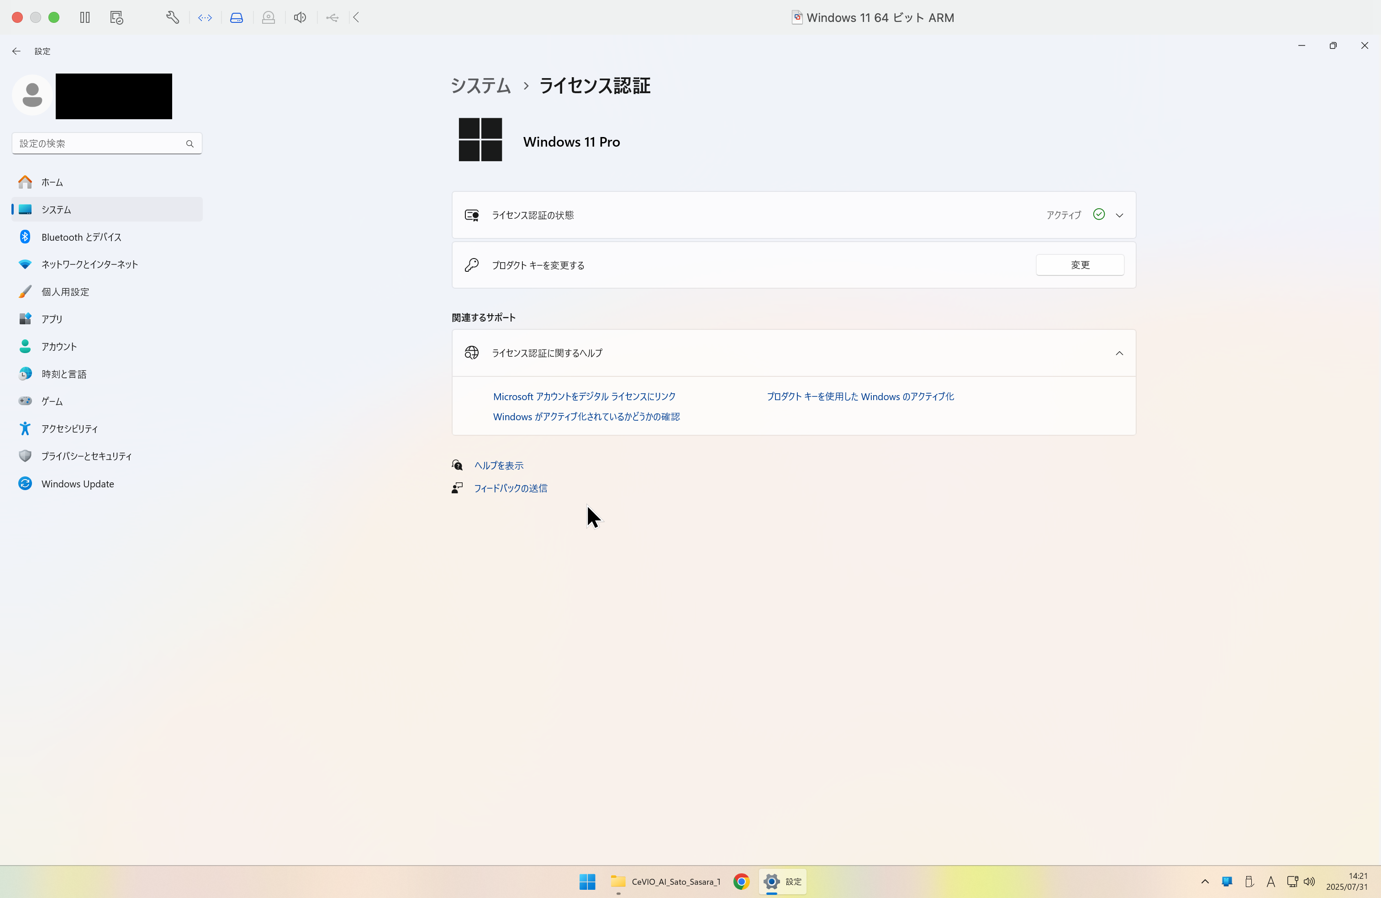Image resolution: width=1381 pixels, height=898 pixels.
Task: Collapse ライセンス認証に関するヘルプ section
Action: (1119, 353)
